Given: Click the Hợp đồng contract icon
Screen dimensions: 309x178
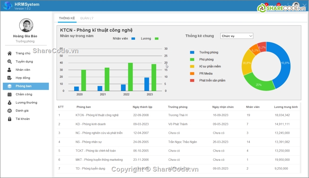Looking at the screenshot, I should coord(9,78).
